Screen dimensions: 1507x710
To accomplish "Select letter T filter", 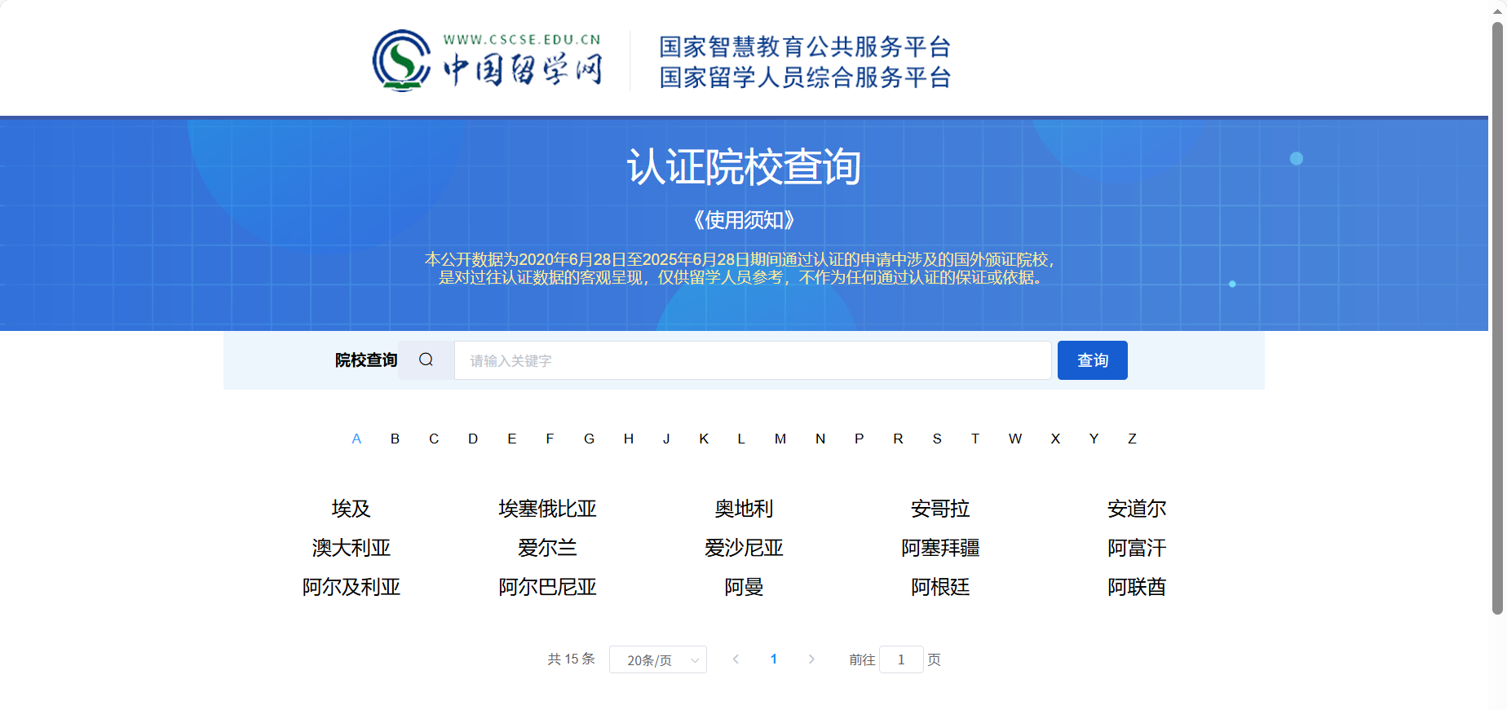I will 975,439.
